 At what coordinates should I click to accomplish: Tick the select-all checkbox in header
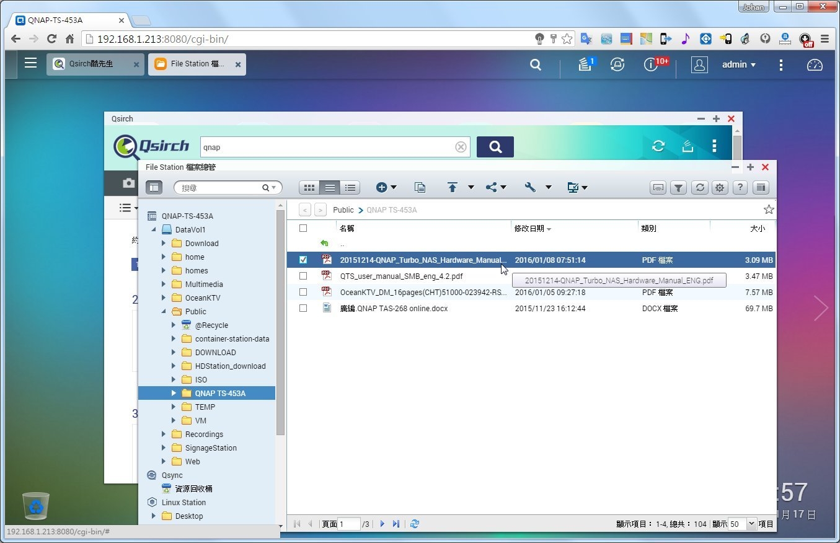(303, 228)
